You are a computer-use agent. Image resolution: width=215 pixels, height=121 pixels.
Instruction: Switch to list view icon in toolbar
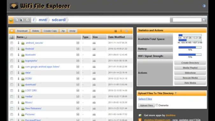tap(116, 31)
